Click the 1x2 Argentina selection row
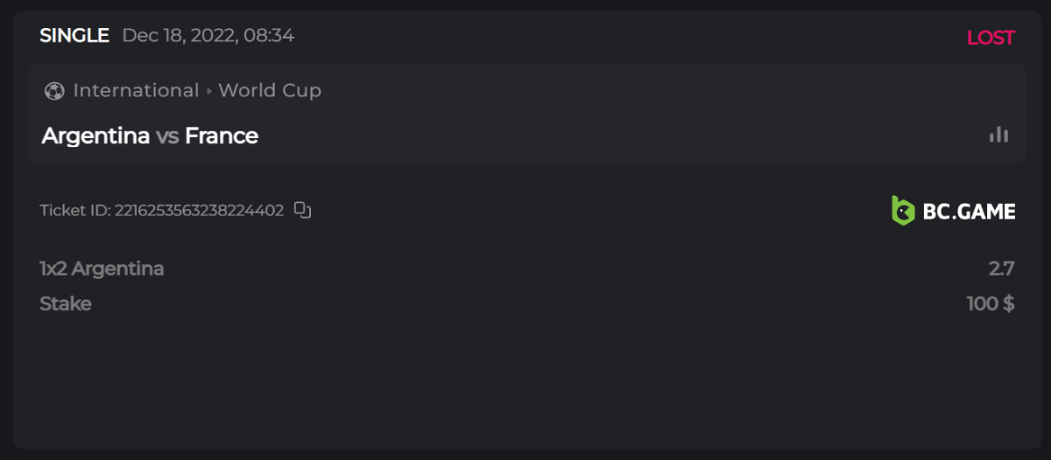The image size is (1051, 460). [x=102, y=268]
